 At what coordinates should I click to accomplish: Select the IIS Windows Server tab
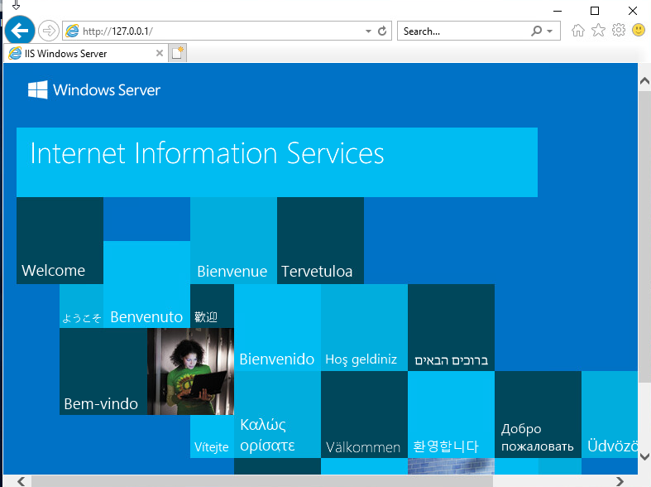(86, 53)
